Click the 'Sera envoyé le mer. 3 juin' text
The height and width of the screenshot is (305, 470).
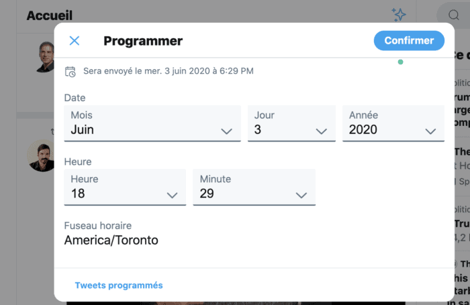pyautogui.click(x=168, y=71)
